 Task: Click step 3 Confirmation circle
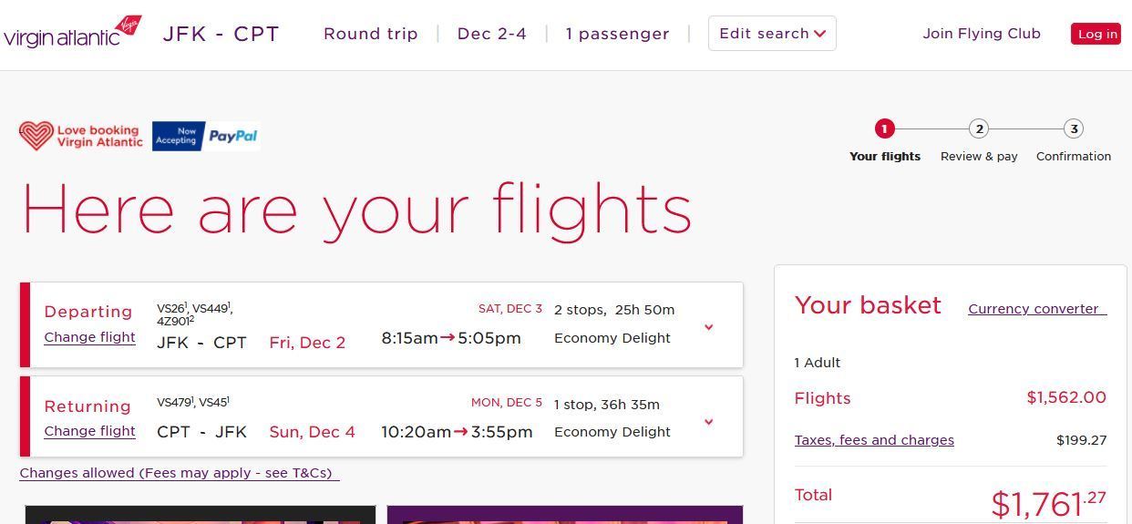1074,128
